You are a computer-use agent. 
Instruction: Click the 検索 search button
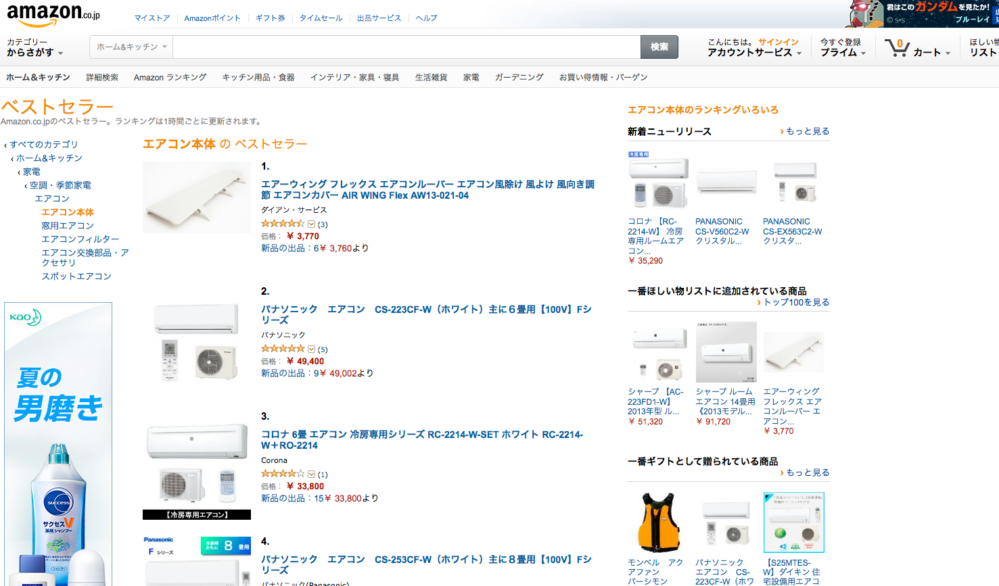coord(659,47)
